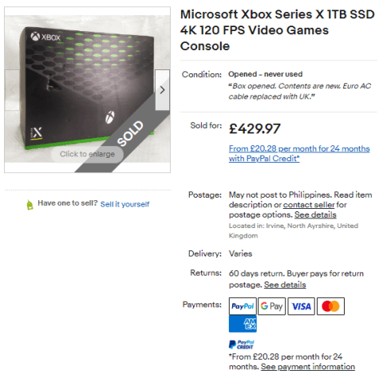
Task: Open PayPal Credit monthly payment offer link
Action: pos(299,153)
